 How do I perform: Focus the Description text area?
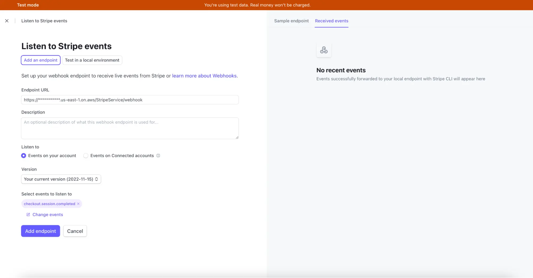pos(130,128)
